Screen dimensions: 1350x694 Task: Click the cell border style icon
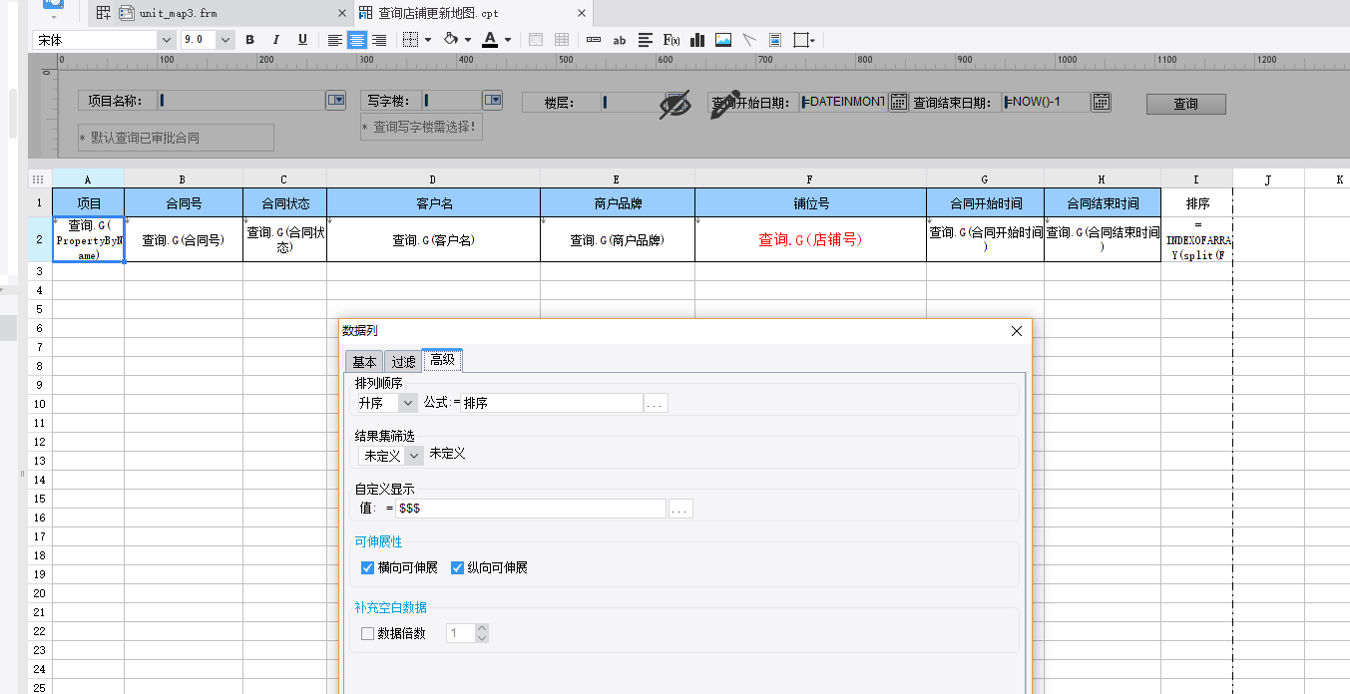(x=410, y=40)
